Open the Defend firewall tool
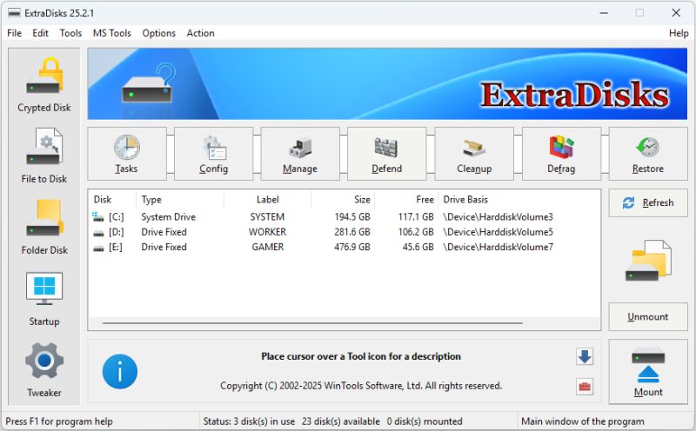This screenshot has width=696, height=431. click(387, 155)
